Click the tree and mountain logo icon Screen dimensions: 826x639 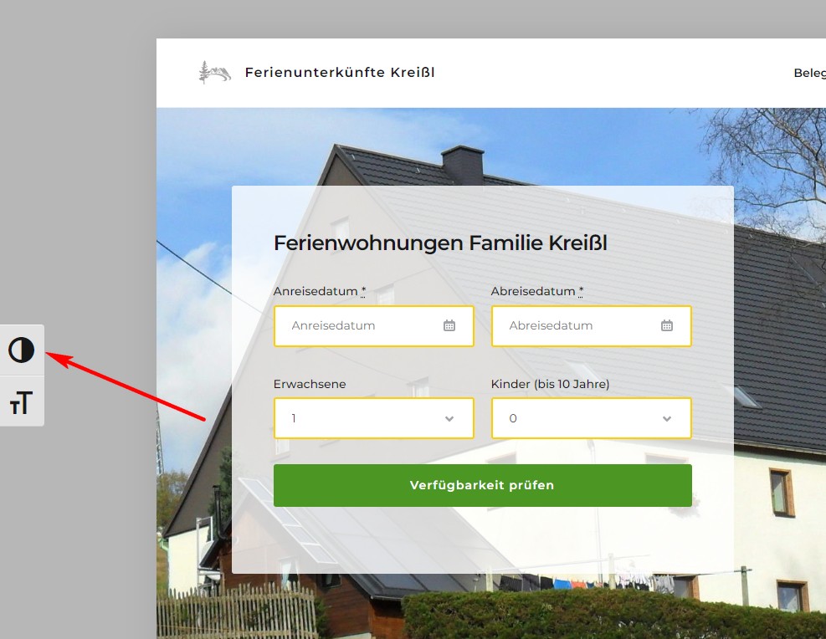coord(214,73)
